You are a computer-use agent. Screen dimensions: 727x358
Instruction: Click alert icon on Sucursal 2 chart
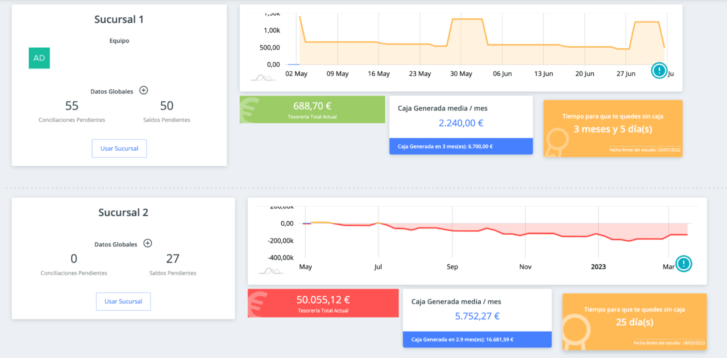point(683,264)
